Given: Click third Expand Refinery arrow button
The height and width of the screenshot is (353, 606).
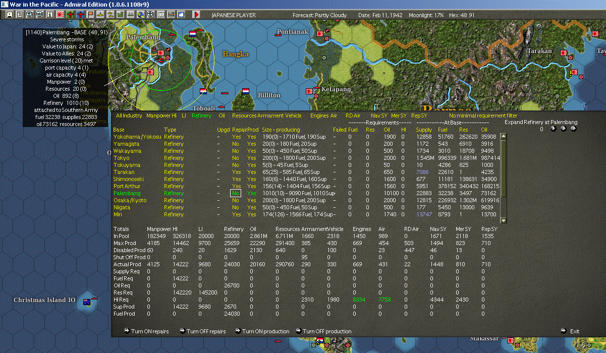Looking at the screenshot, I should pos(573,129).
